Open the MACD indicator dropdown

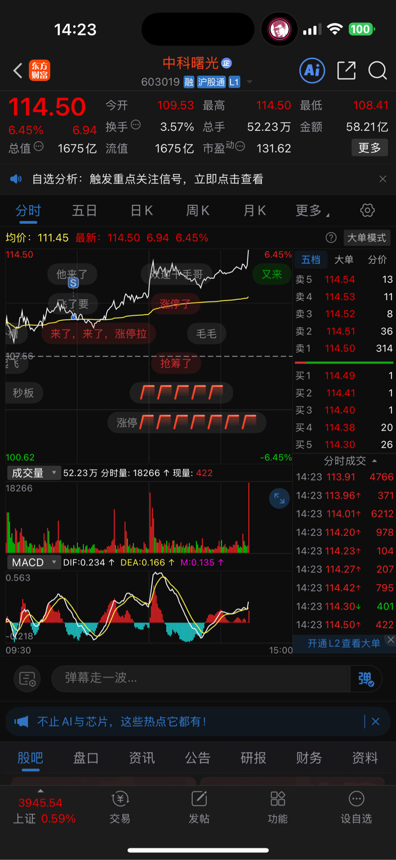tap(34, 562)
